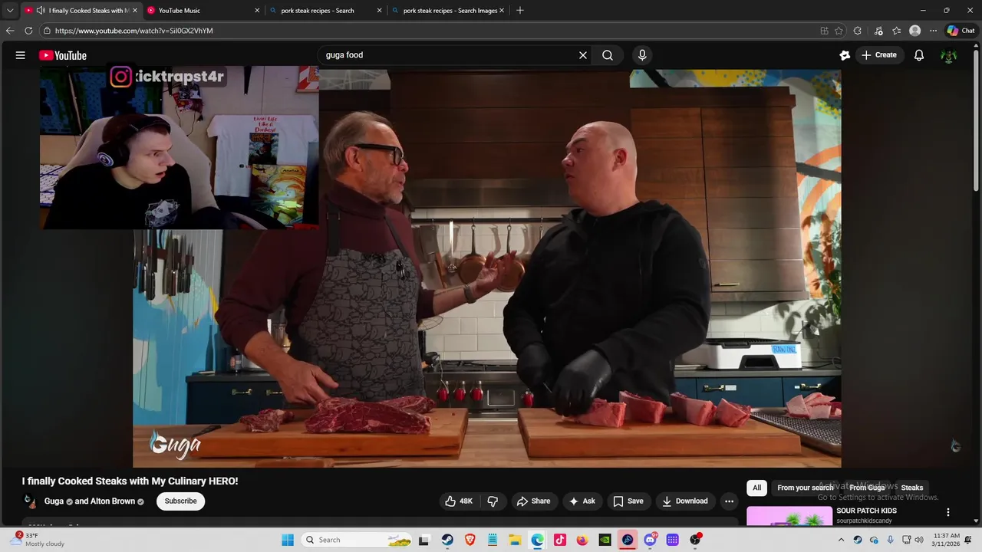
Task: Open Discord from the taskbar
Action: coord(650,540)
